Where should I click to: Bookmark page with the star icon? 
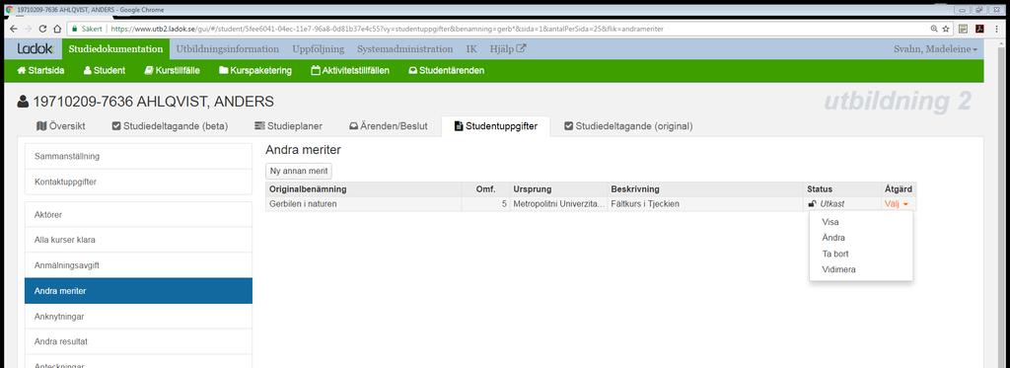coord(946,29)
